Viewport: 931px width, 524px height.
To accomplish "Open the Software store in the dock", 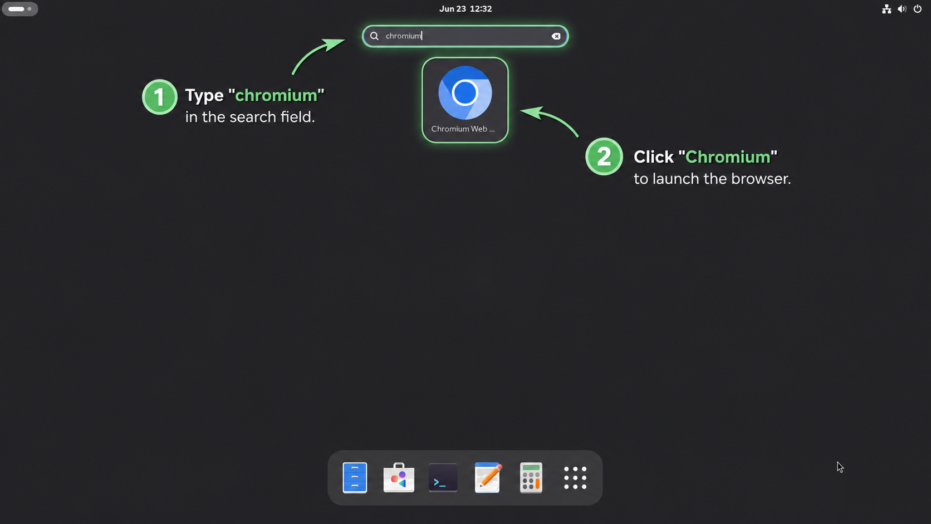I will coord(399,478).
